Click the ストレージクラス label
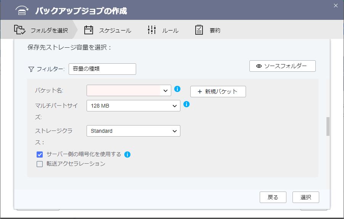The height and width of the screenshot is (219, 344). point(54,137)
